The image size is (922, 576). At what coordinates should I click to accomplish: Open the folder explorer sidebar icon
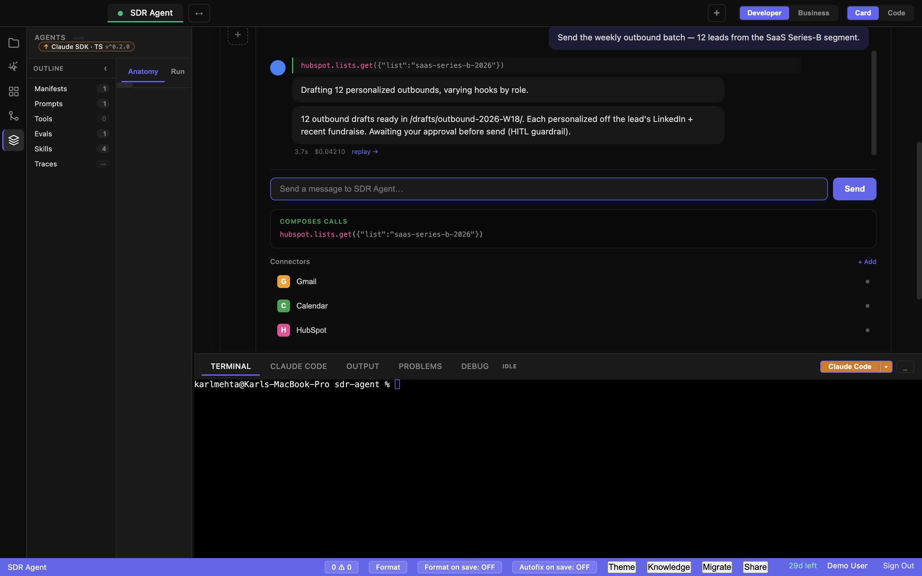click(x=13, y=43)
